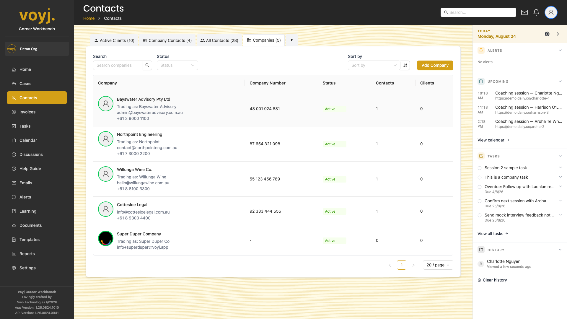This screenshot has width=567, height=319.
Task: Click Bayswater Advisory company avatar icon
Action: (106, 104)
